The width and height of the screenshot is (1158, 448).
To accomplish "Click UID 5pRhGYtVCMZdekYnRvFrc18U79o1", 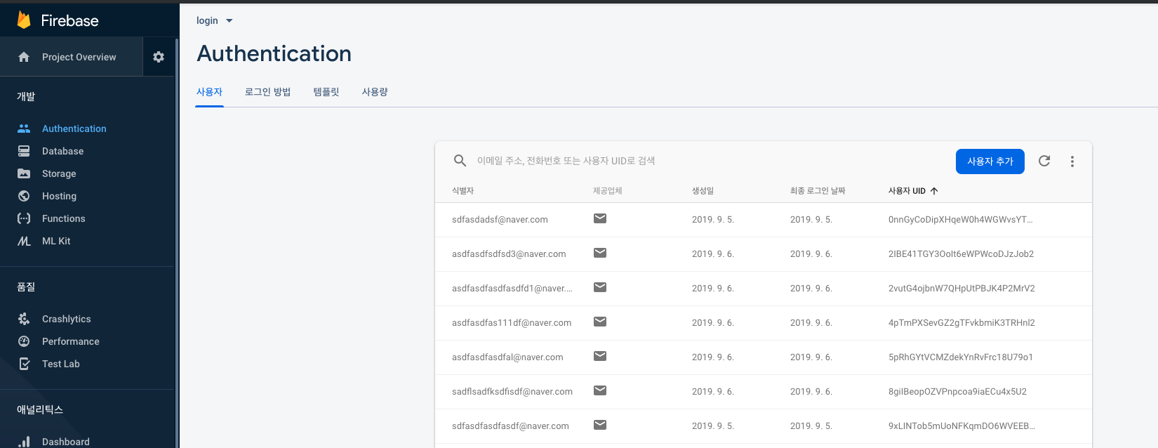I will point(961,357).
